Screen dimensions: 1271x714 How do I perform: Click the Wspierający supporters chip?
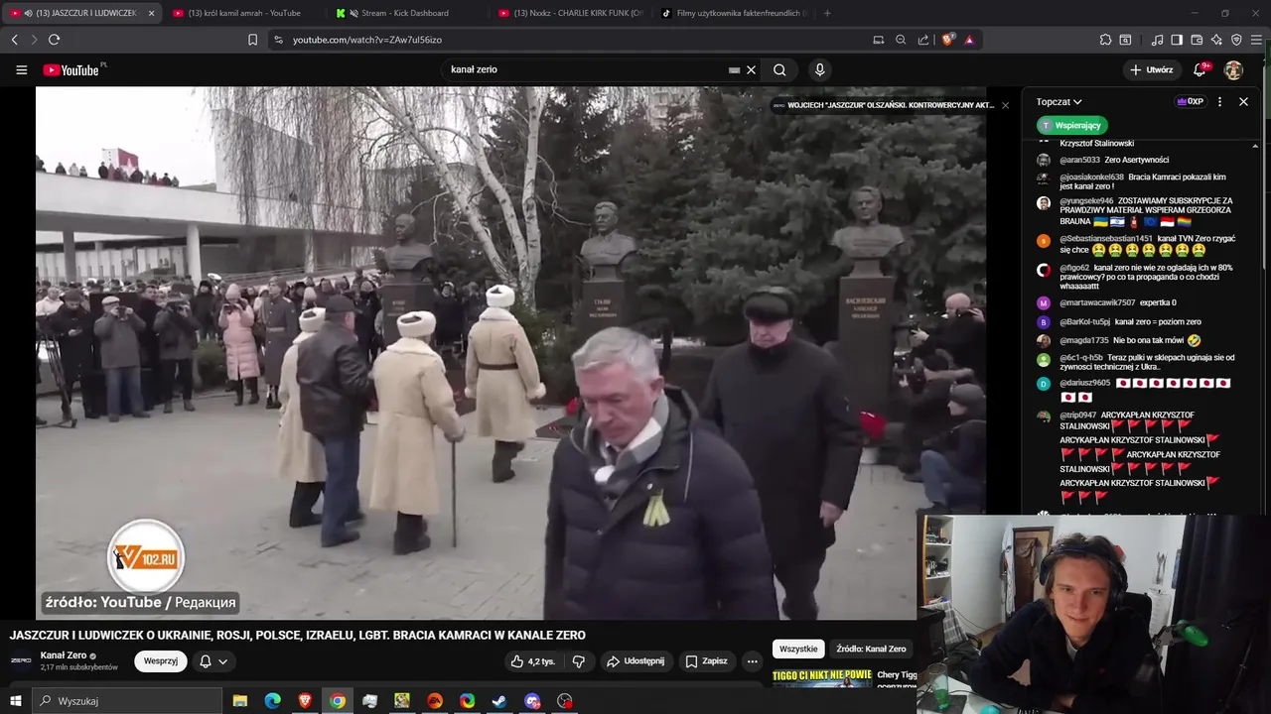point(1071,126)
